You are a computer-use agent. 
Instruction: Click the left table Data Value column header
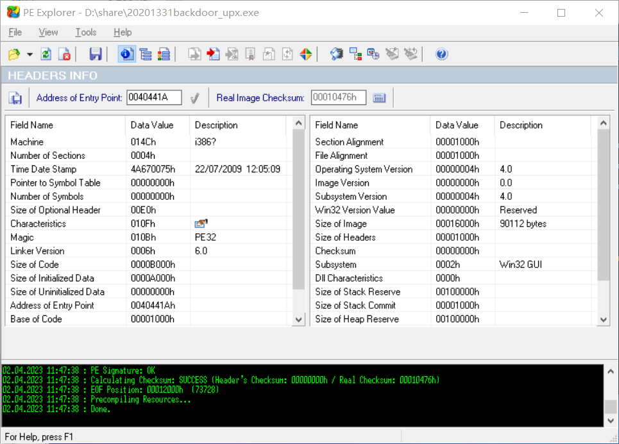[x=158, y=125]
